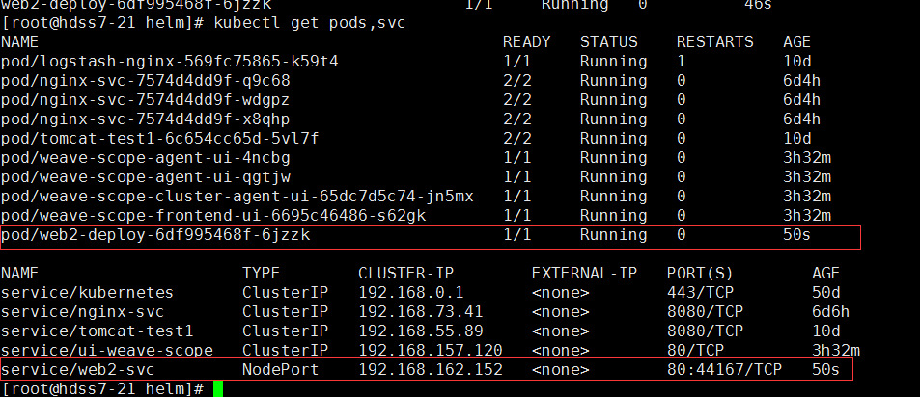Click port value 443/TCP
The width and height of the screenshot is (920, 397).
[701, 293]
